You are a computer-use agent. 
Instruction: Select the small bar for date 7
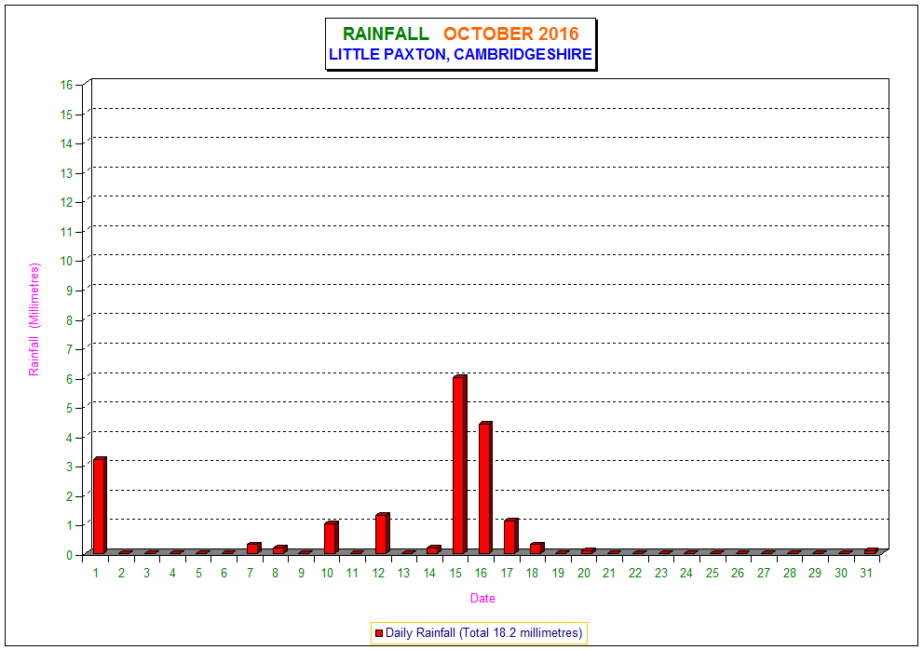pyautogui.click(x=253, y=548)
